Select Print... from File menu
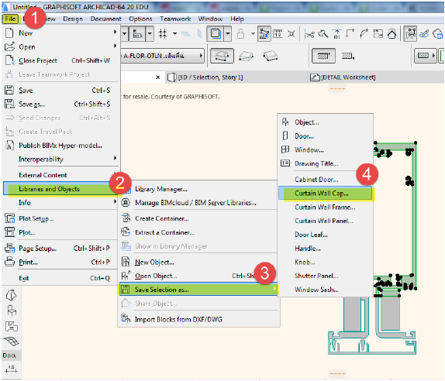The image size is (445, 381). tap(61, 263)
